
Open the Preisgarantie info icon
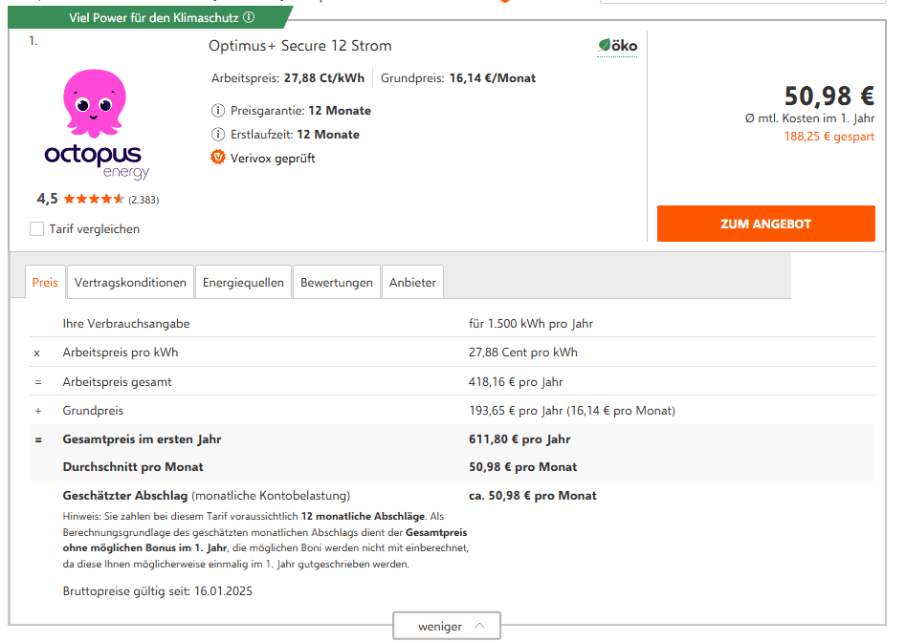[x=217, y=111]
